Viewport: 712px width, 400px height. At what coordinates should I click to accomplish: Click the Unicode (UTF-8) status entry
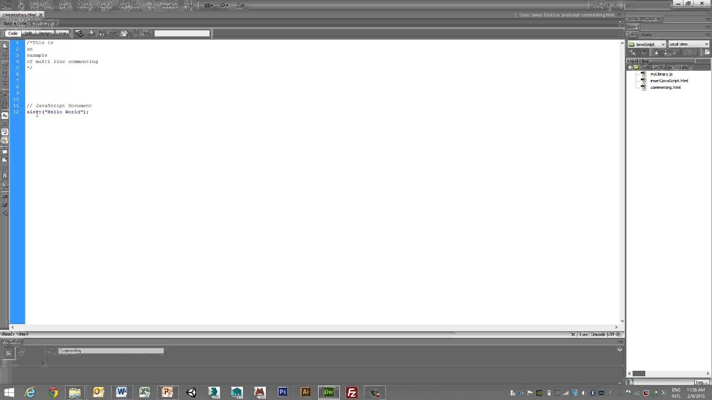pyautogui.click(x=605, y=334)
